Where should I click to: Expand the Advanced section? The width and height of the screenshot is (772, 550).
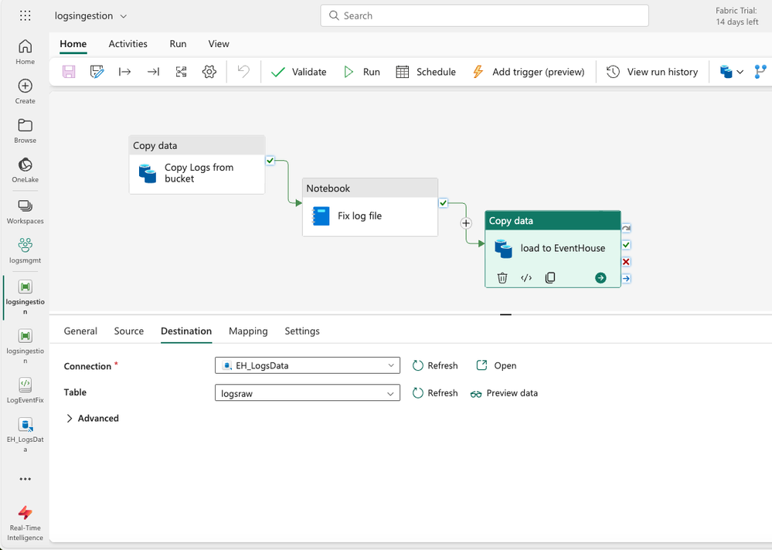(x=92, y=419)
